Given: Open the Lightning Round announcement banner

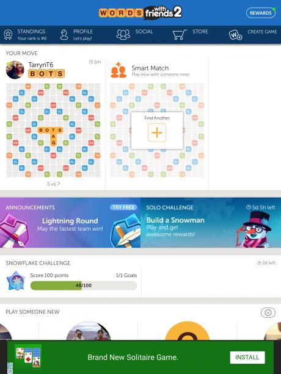Looking at the screenshot, I should (70, 223).
